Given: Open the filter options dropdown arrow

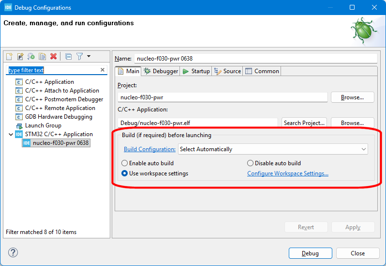Looking at the screenshot, I should pos(89,56).
